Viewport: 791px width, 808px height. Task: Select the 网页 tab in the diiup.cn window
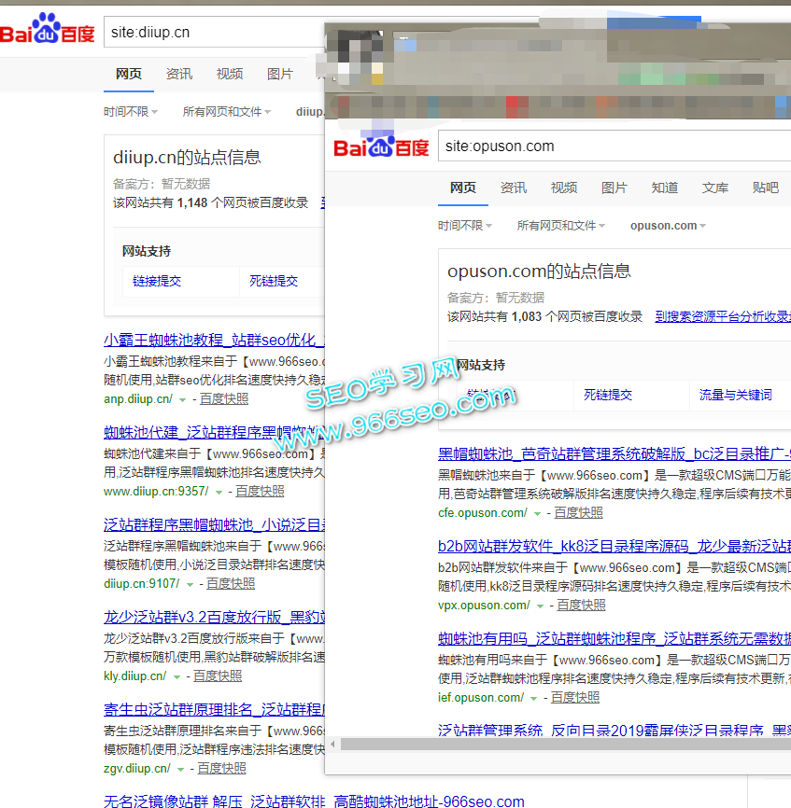128,74
